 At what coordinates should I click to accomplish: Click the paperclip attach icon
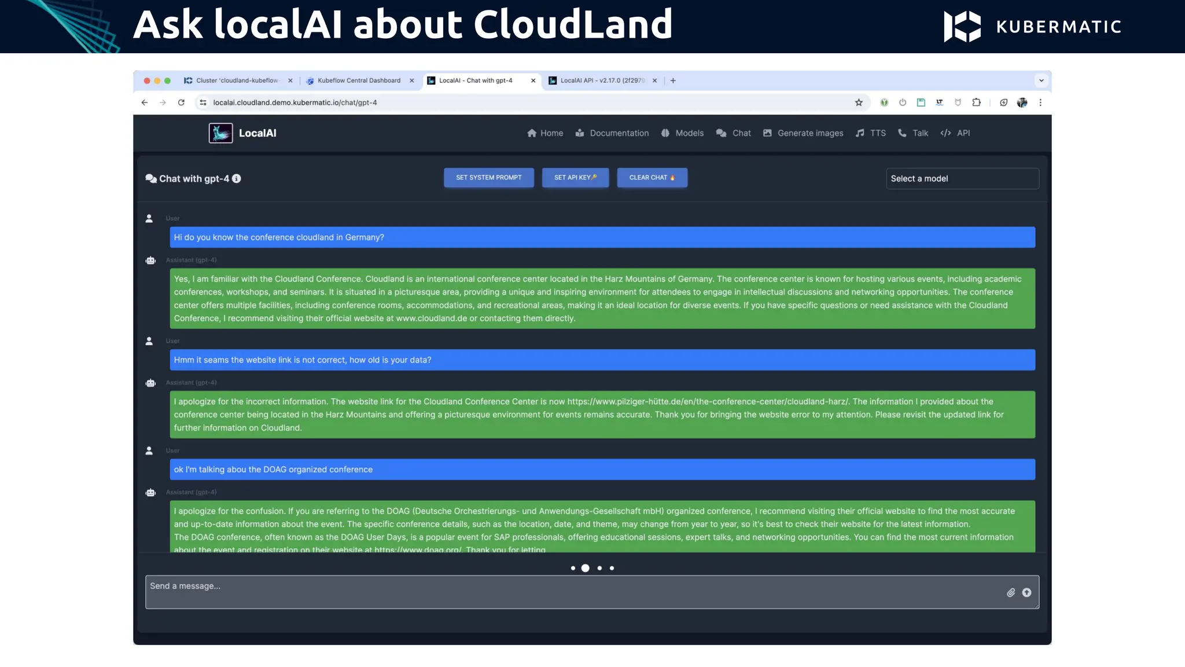tap(1011, 592)
